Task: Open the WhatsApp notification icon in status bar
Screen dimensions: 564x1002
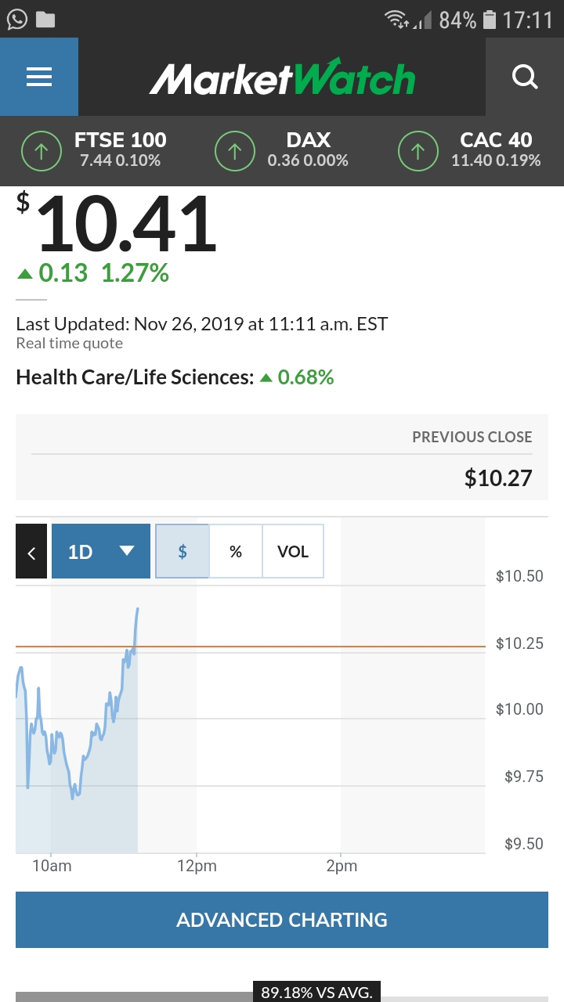Action: click(16, 20)
